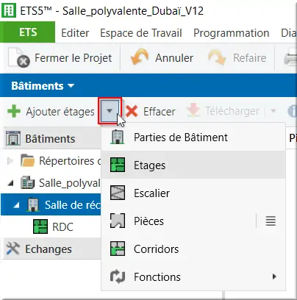This screenshot has height=300, width=297.
Task: Click the Escalier staircase icon in the menu
Action: coord(118,193)
